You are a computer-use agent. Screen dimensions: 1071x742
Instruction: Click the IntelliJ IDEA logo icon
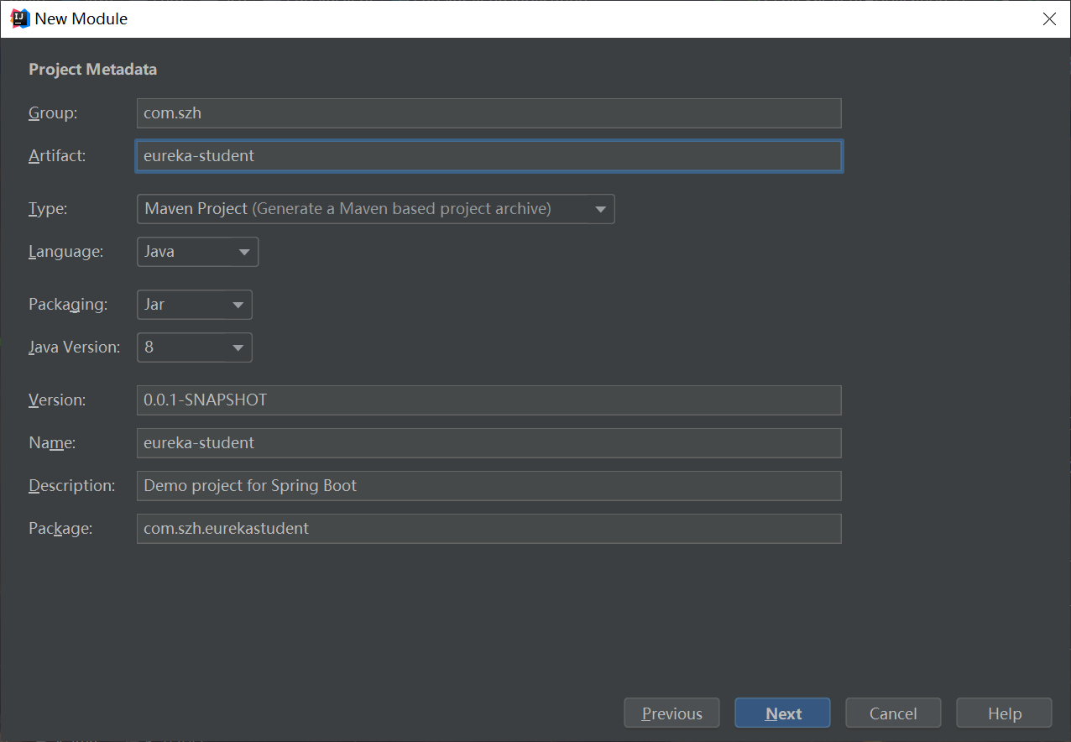(x=19, y=18)
